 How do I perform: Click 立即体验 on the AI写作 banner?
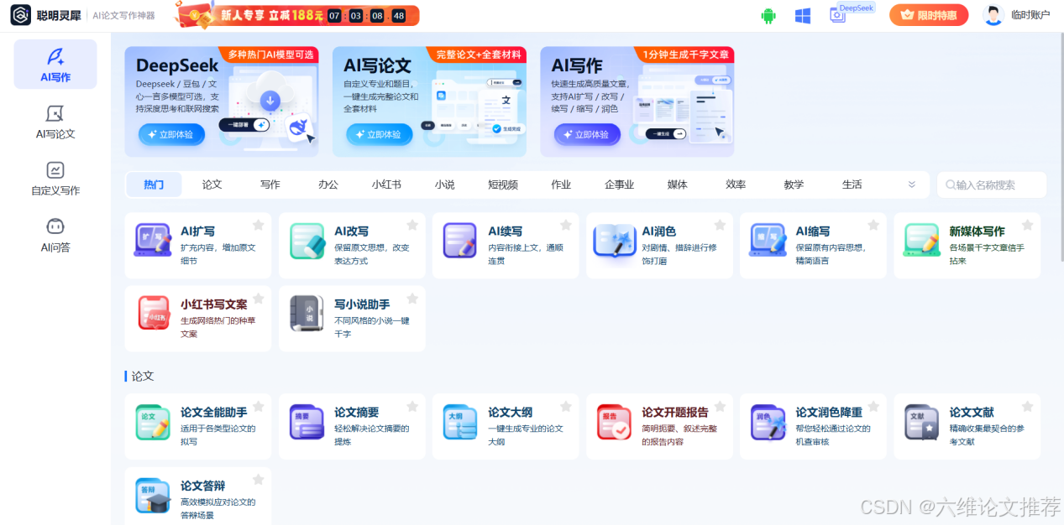pyautogui.click(x=587, y=134)
